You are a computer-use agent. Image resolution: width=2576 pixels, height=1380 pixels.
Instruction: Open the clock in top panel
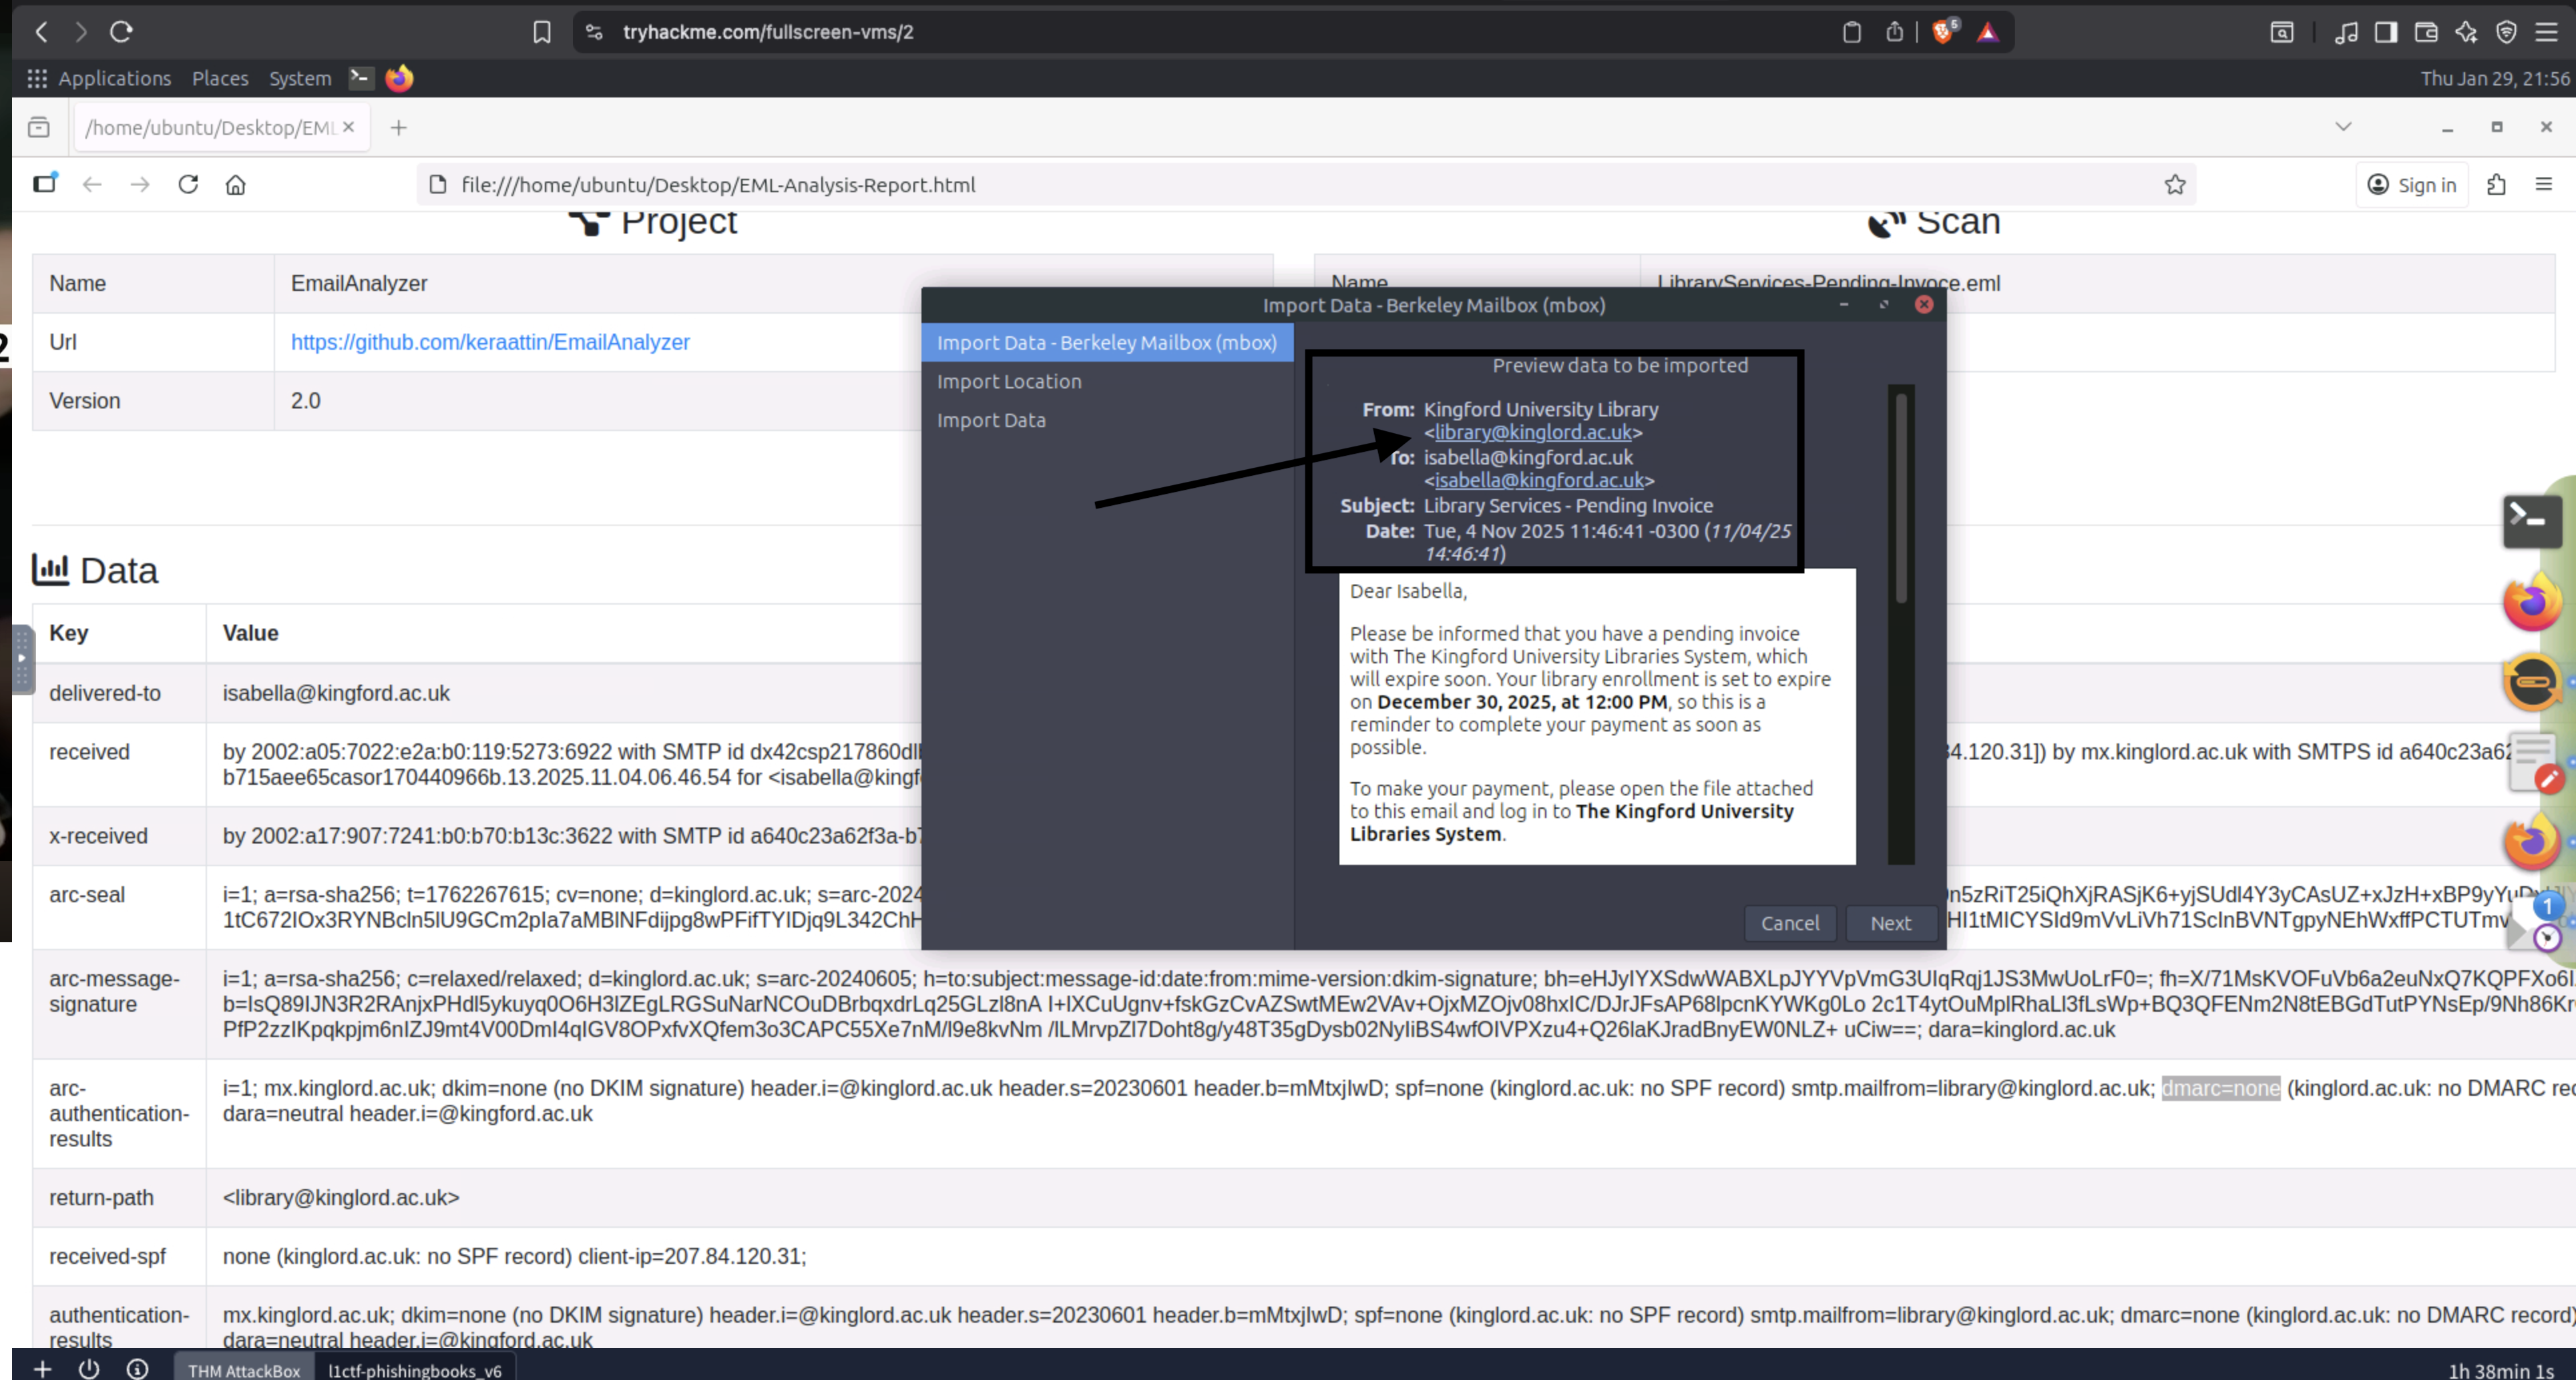[x=2494, y=78]
